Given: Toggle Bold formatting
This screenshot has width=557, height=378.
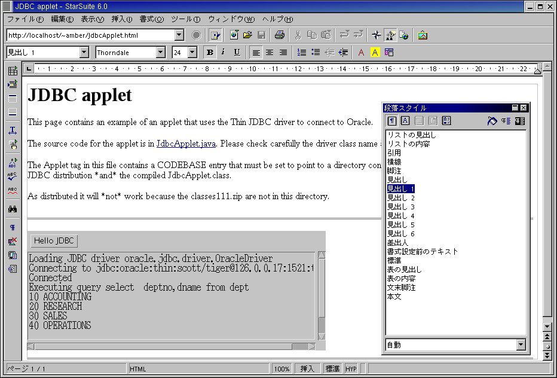Looking at the screenshot, I should tap(210, 53).
